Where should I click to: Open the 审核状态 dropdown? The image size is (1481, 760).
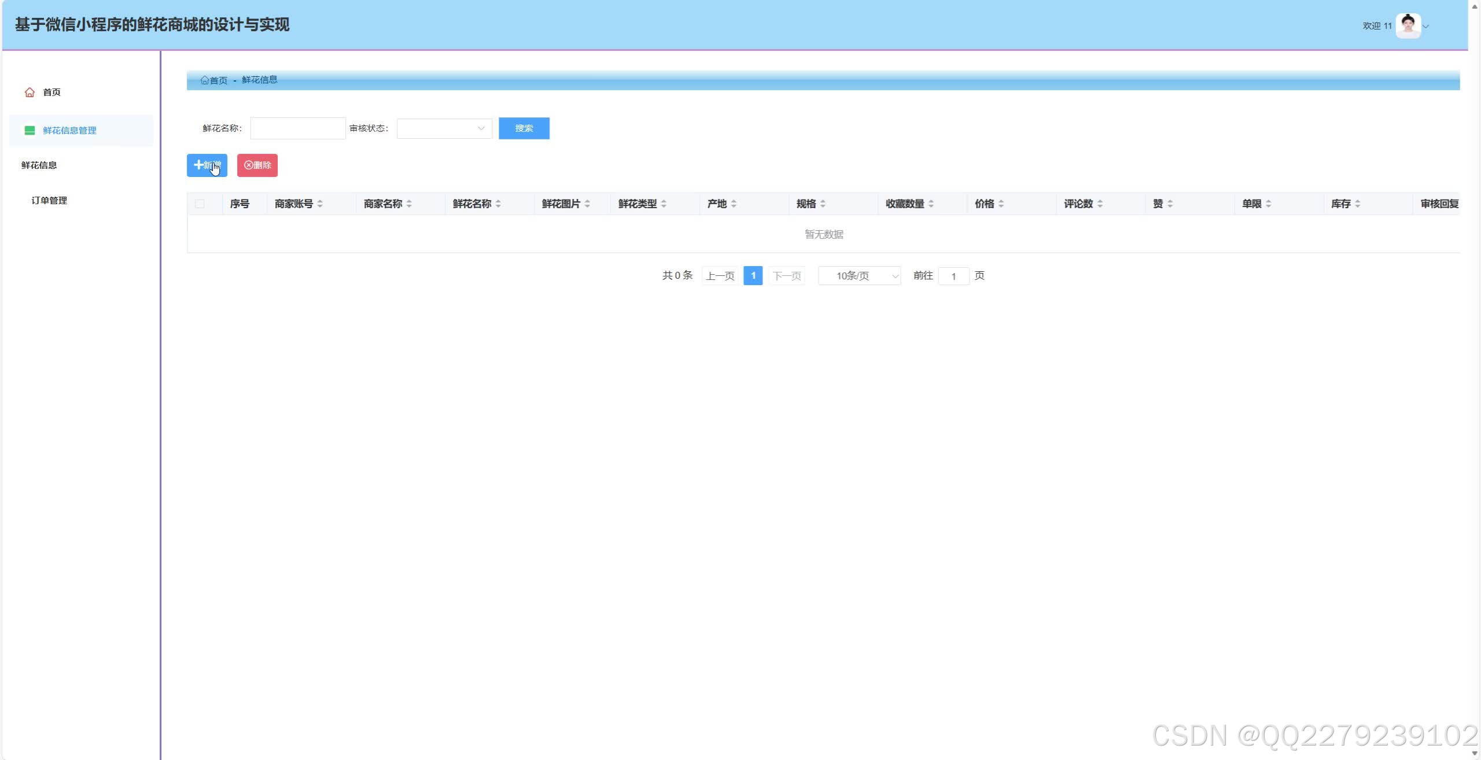[x=444, y=128]
